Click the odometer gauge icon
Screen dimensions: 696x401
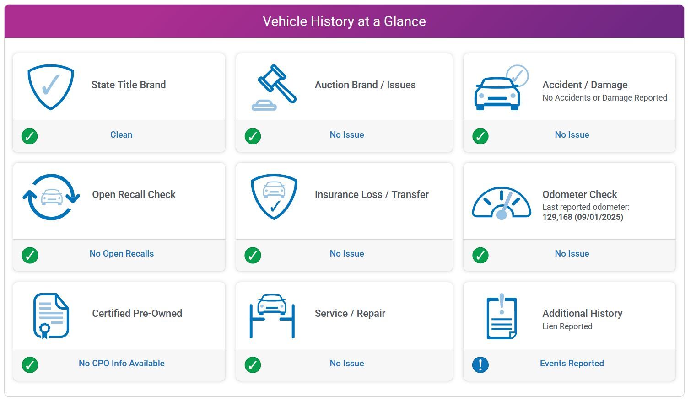pos(502,203)
